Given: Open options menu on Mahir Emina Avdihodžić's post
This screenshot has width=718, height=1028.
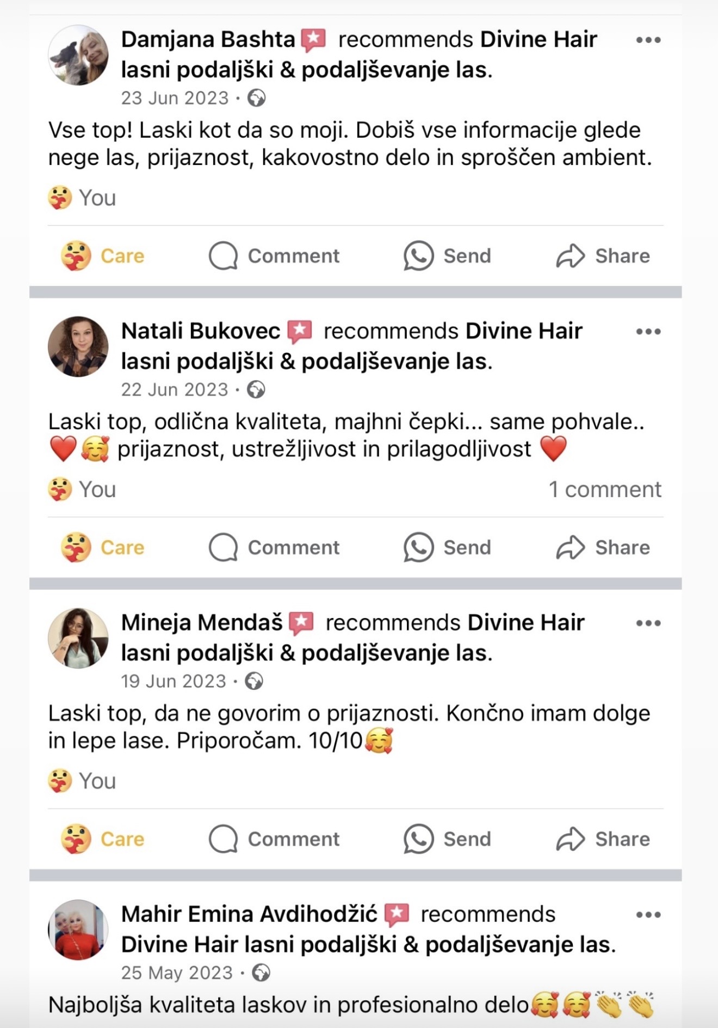Looking at the screenshot, I should tap(648, 915).
